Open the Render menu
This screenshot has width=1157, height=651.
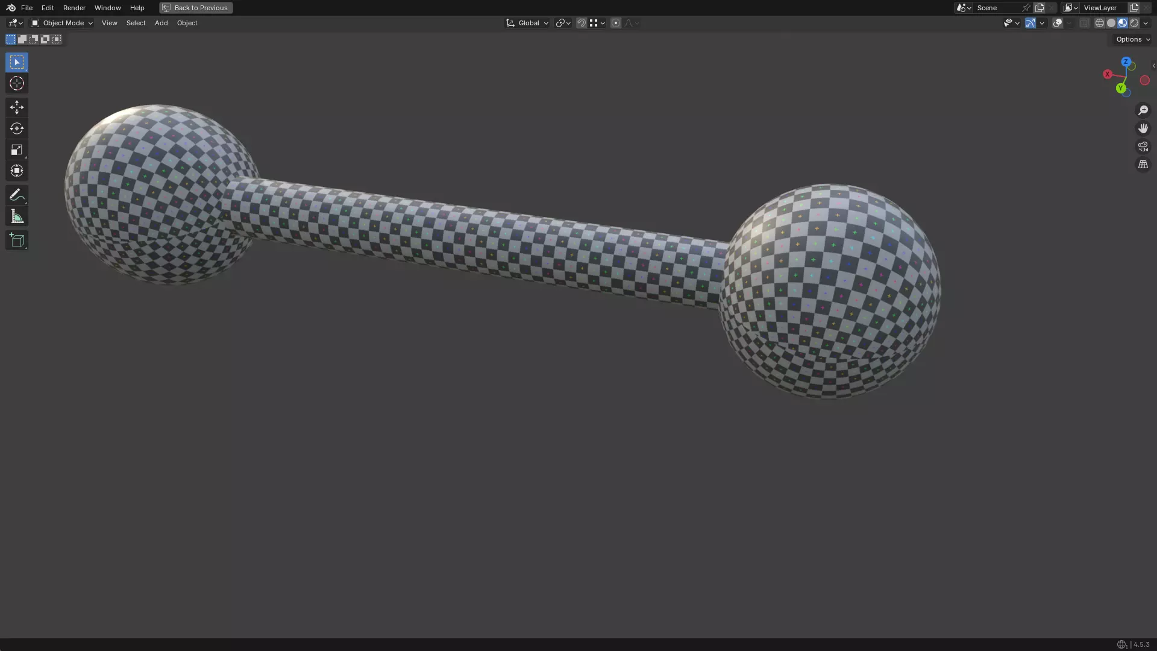(x=74, y=8)
